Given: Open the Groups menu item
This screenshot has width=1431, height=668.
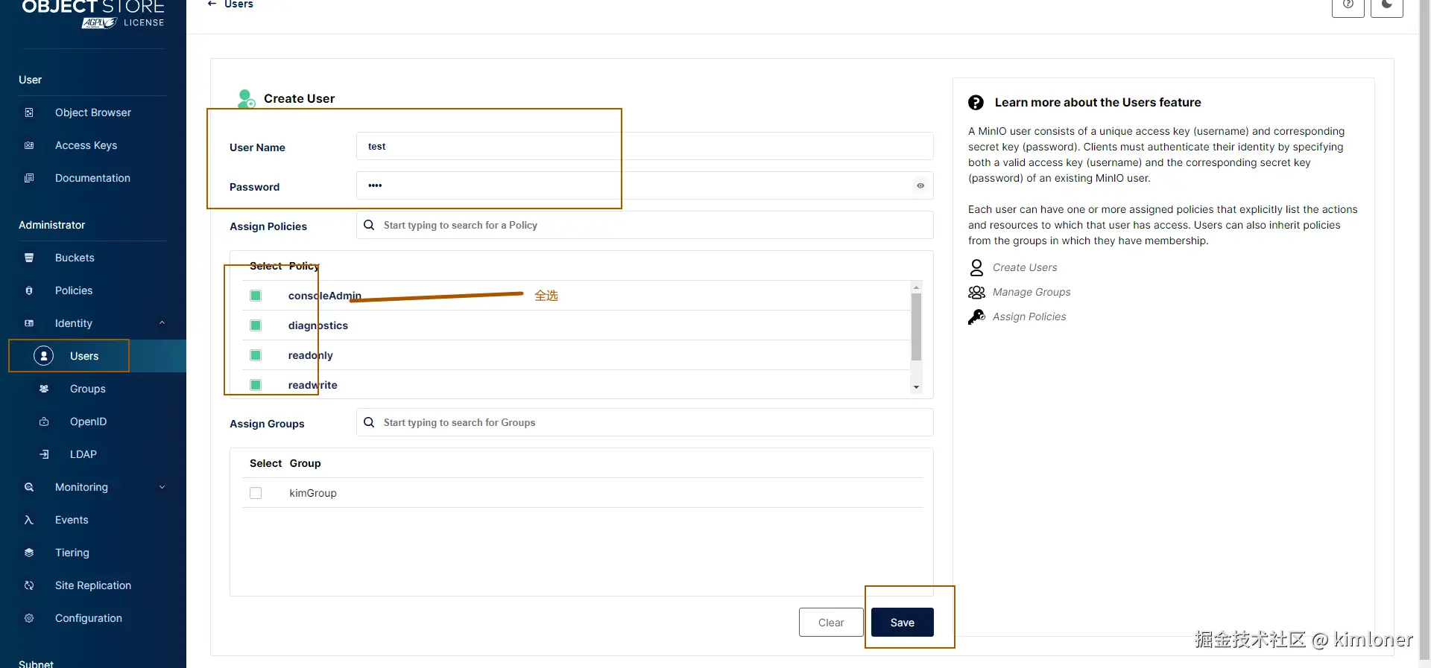Looking at the screenshot, I should coord(87,389).
